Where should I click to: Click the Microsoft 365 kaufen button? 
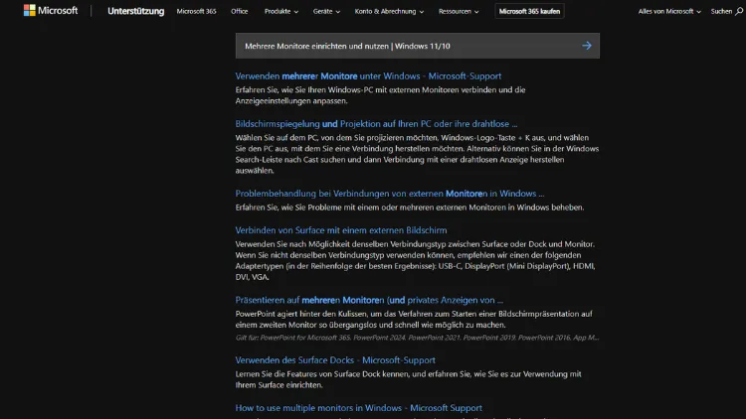coord(529,11)
